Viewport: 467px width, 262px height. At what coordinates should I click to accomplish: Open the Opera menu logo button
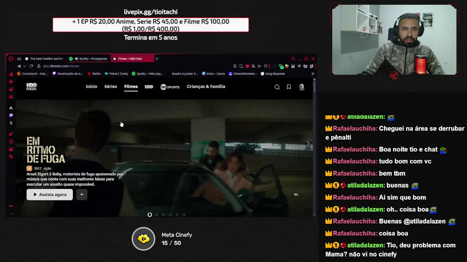(11, 59)
